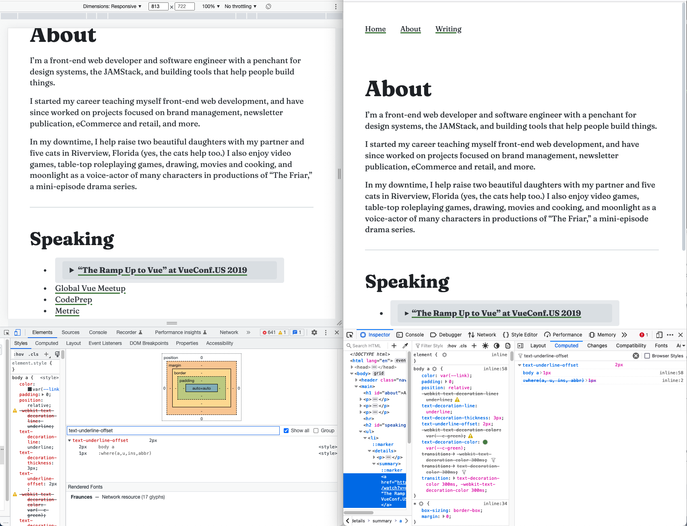Collapse the details element in Firefox HTML tree
Image resolution: width=687 pixels, height=526 pixels.
coord(369,451)
